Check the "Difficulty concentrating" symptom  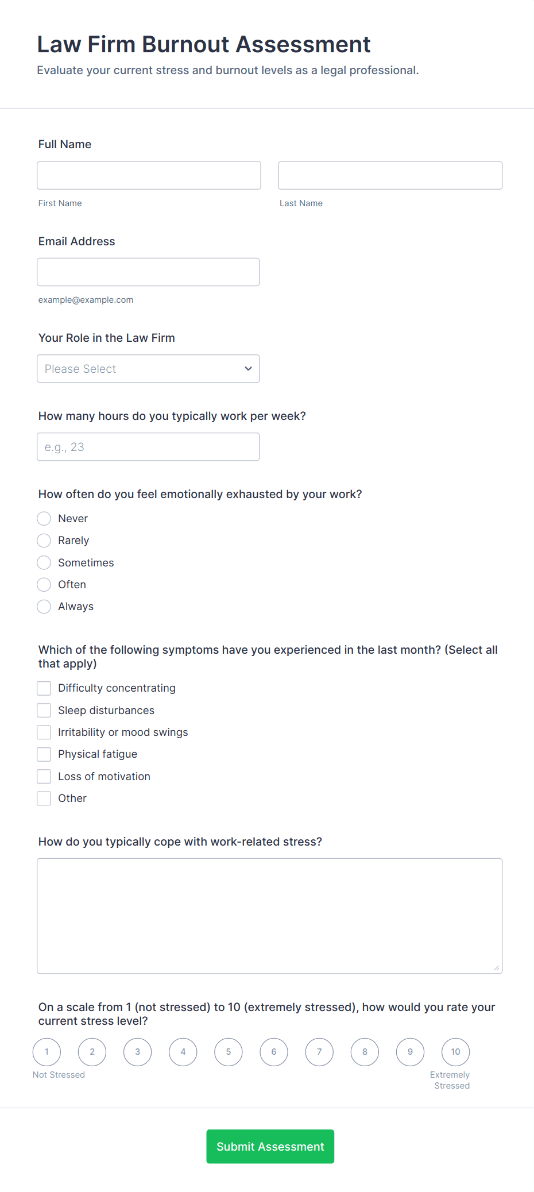[44, 688]
